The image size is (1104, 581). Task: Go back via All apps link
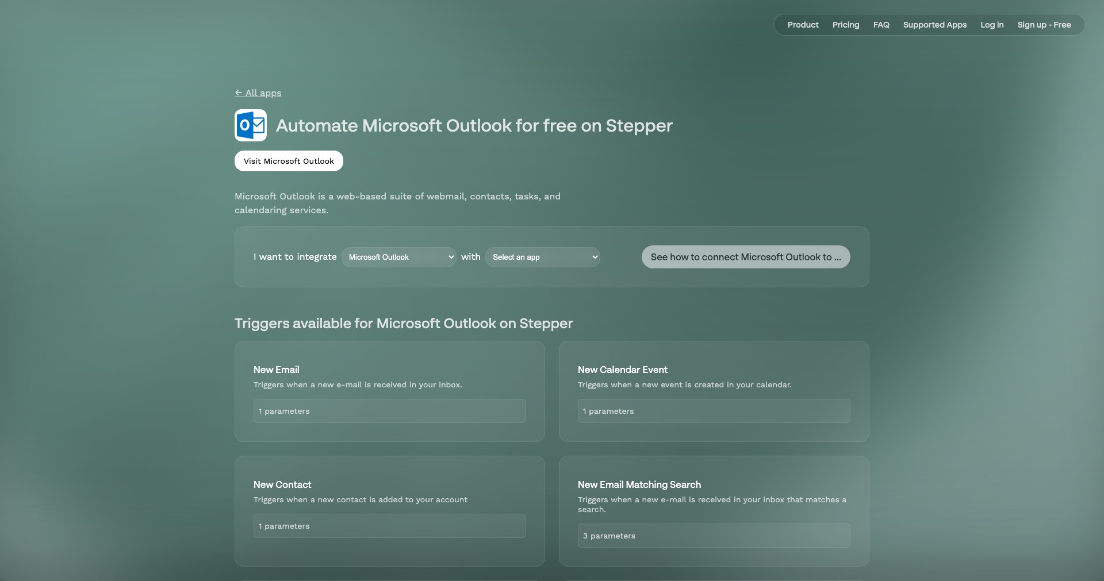[x=258, y=93]
